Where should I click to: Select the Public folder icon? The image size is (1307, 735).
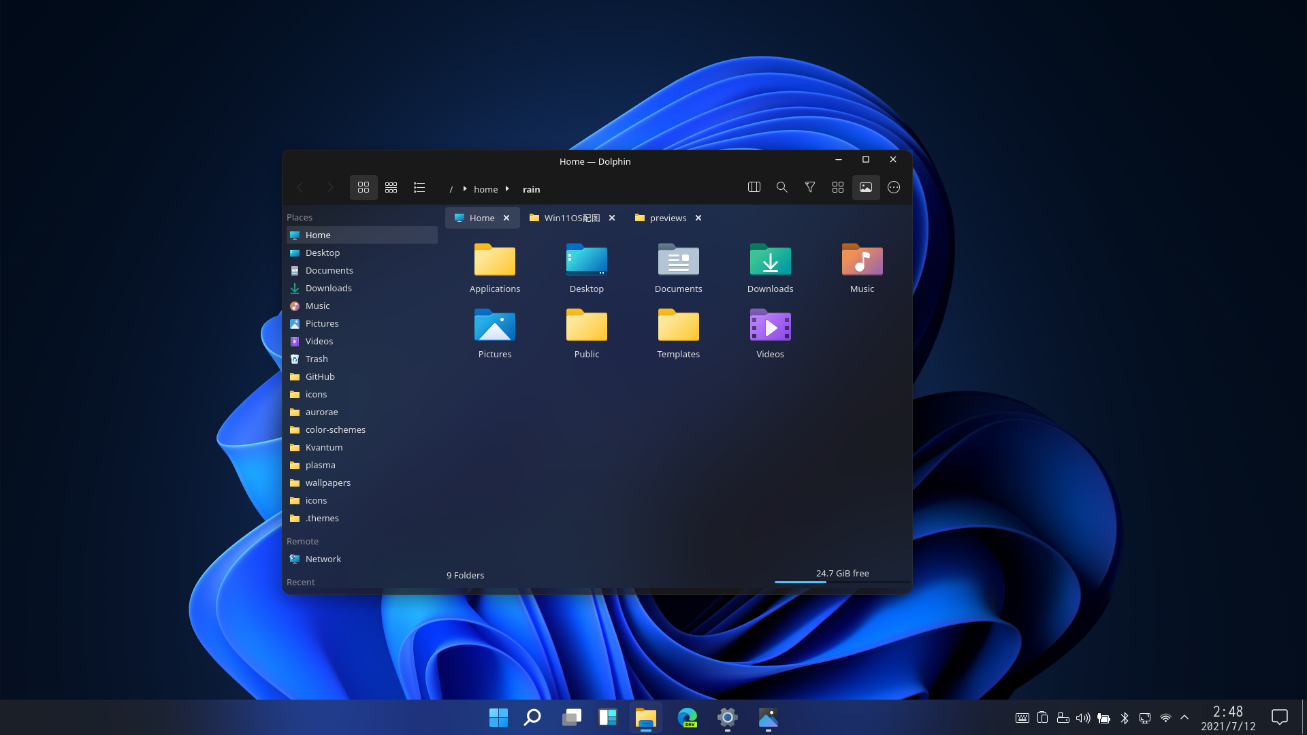coord(587,325)
